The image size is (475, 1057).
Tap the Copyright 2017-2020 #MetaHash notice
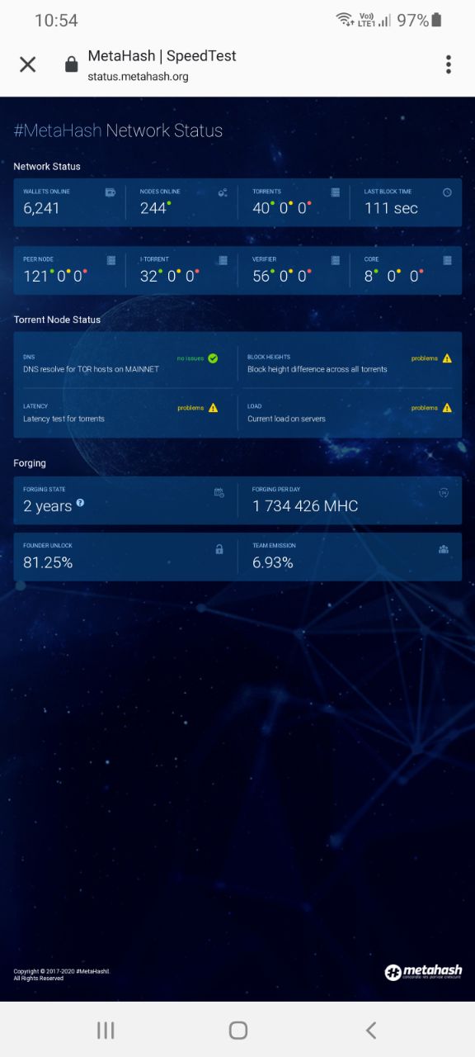(x=62, y=974)
